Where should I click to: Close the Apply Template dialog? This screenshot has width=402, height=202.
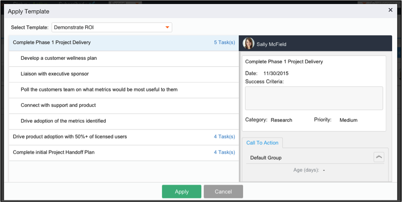point(390,10)
